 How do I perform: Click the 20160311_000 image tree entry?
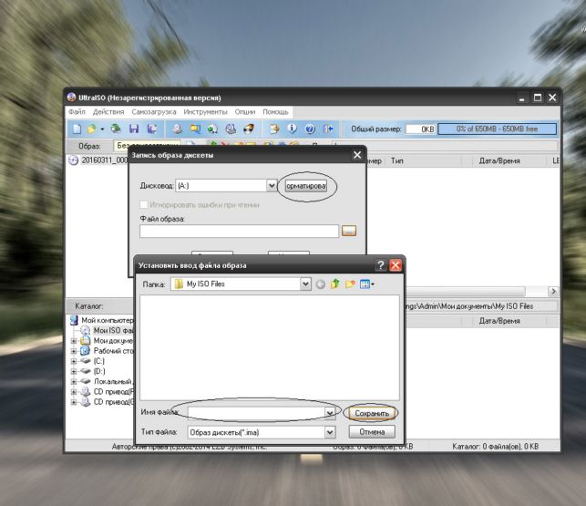point(104,160)
